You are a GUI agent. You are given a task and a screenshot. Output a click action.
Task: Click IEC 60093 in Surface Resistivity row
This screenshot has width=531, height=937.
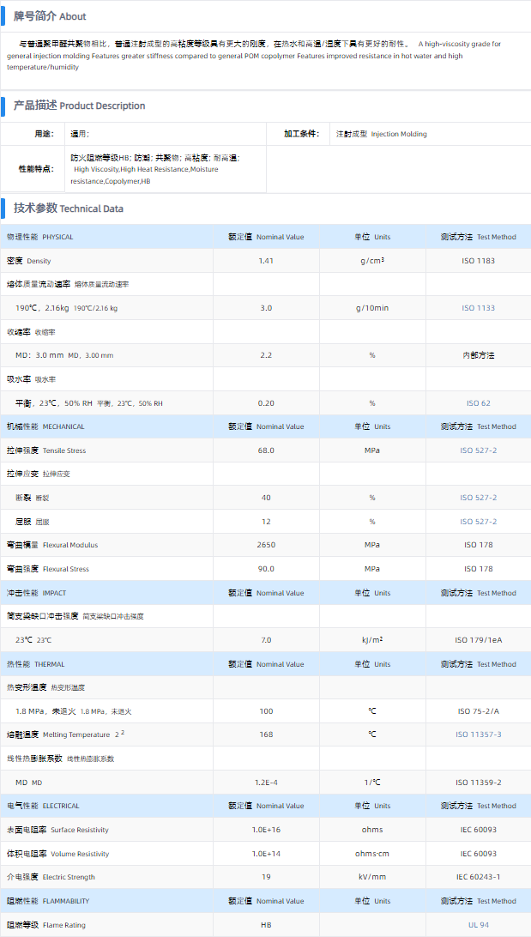(478, 830)
